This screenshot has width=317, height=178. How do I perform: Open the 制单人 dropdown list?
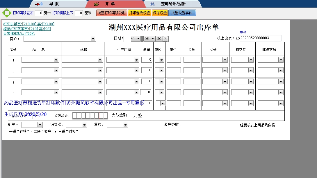(x=40, y=125)
